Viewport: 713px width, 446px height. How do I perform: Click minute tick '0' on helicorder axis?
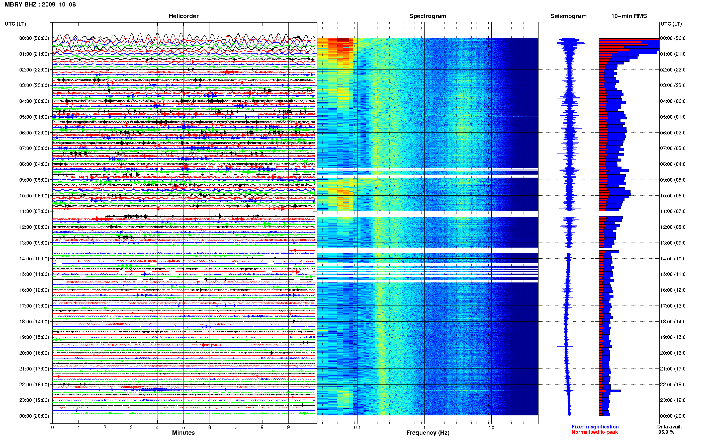click(52, 427)
